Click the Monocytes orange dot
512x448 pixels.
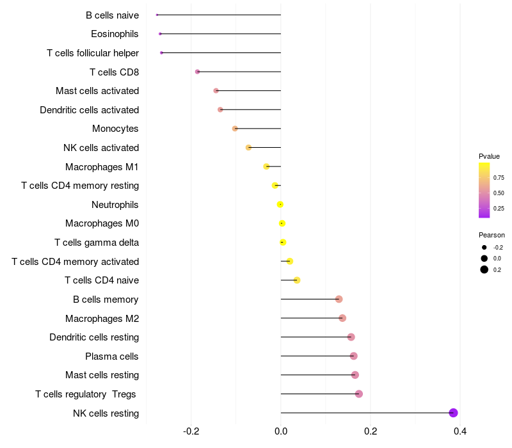click(235, 129)
